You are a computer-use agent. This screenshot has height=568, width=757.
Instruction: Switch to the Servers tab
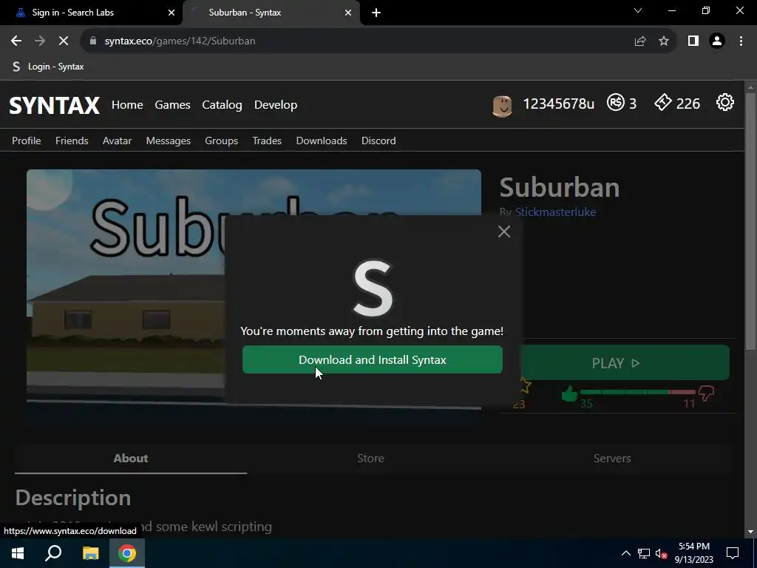612,459
